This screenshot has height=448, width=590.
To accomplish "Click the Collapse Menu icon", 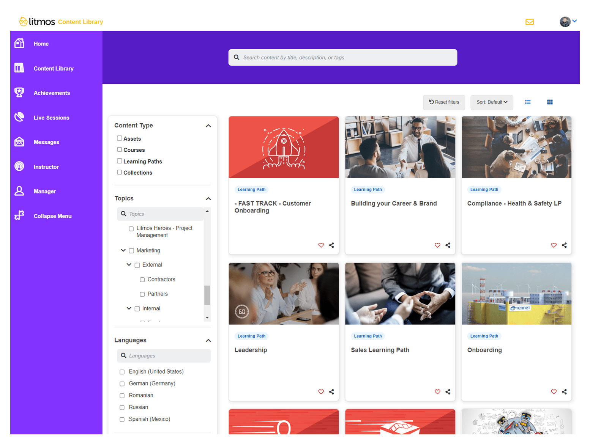I will coord(19,215).
